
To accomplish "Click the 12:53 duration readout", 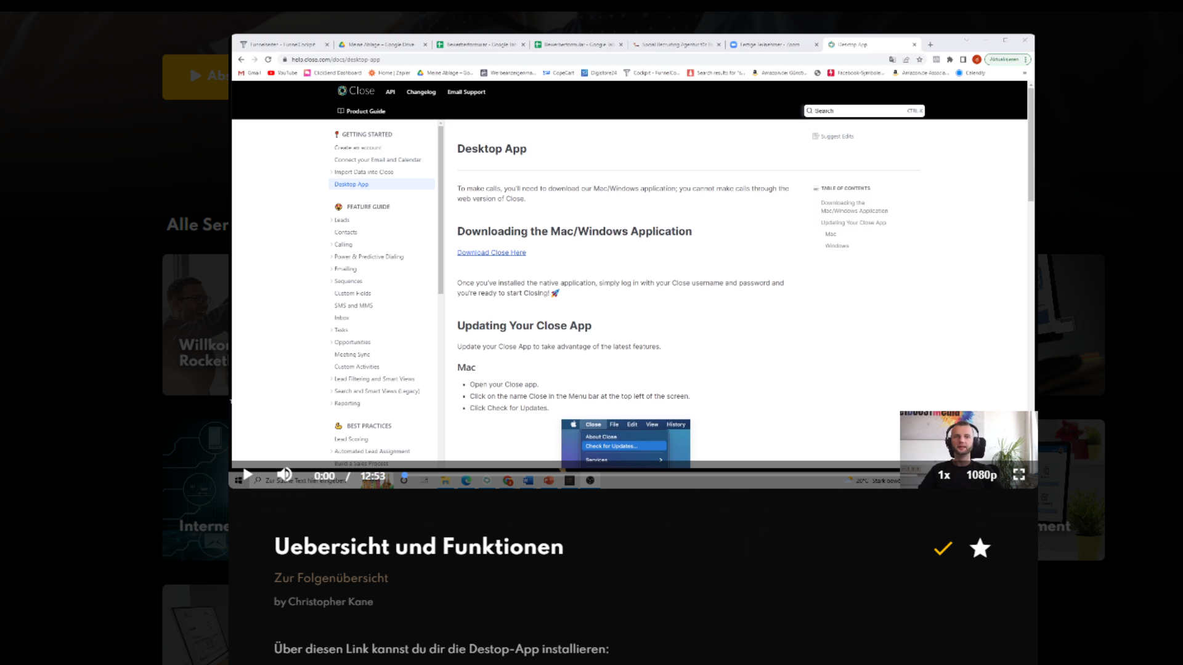I will (373, 476).
